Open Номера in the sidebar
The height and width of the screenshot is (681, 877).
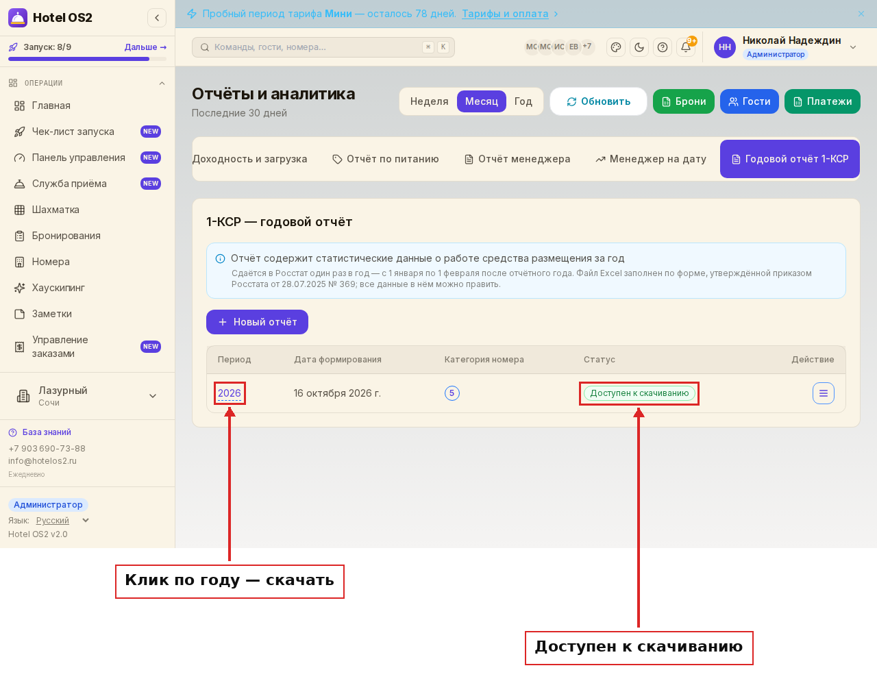pos(88,262)
